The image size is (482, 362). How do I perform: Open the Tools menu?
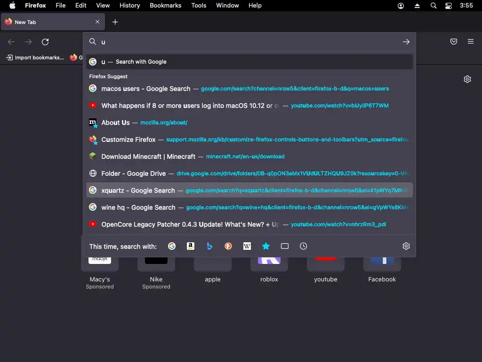pyautogui.click(x=199, y=6)
